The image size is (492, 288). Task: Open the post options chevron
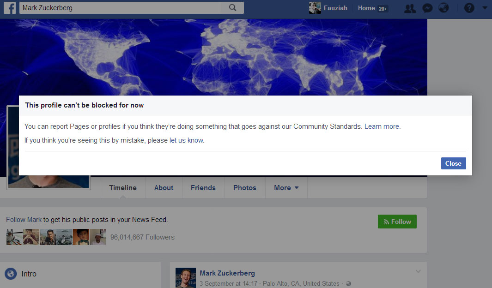tap(418, 271)
